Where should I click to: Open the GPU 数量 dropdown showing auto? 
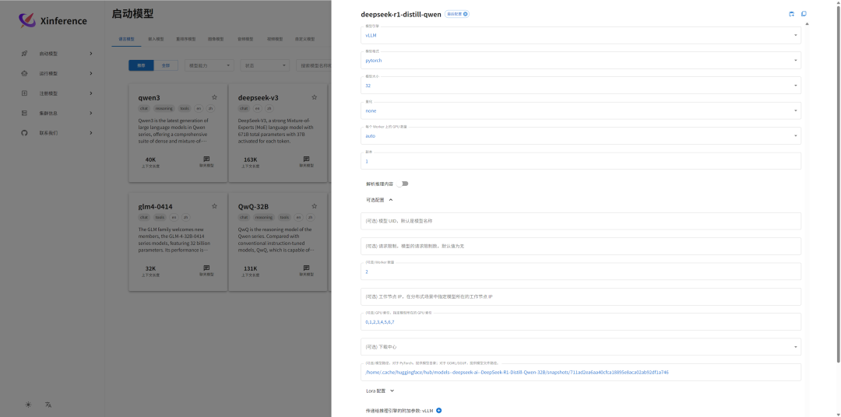pyautogui.click(x=581, y=135)
